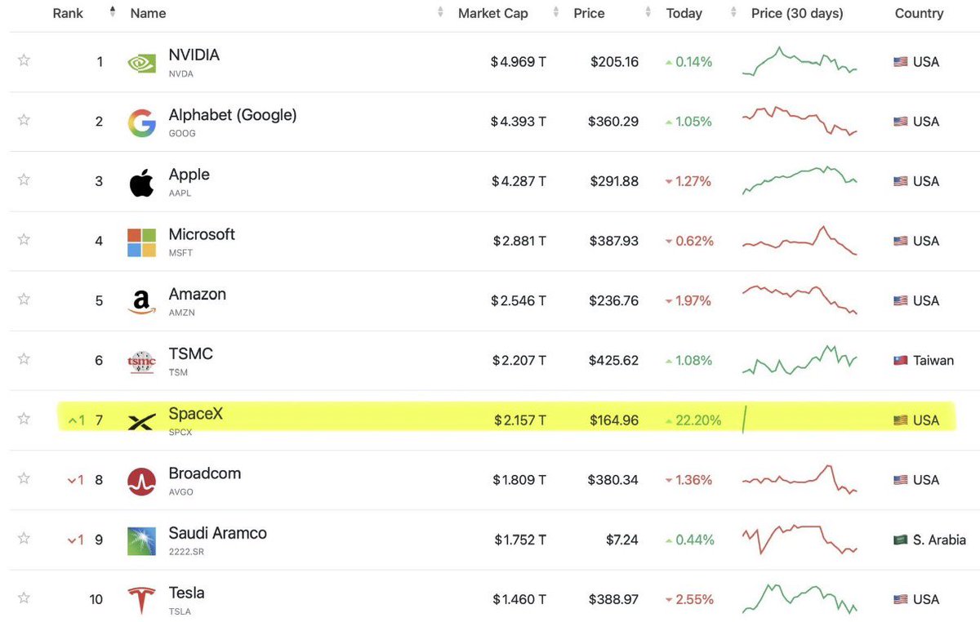Open the NVIDIA company link

pyautogui.click(x=194, y=56)
